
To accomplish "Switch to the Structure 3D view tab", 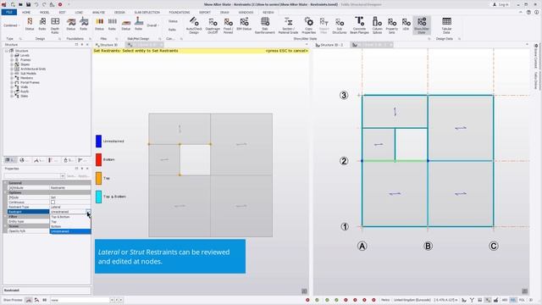I will [107, 45].
